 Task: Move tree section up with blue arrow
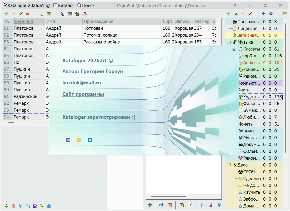tap(264, 14)
